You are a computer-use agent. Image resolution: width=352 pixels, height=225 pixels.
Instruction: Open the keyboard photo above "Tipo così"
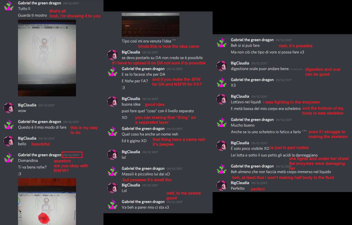click(x=150, y=25)
